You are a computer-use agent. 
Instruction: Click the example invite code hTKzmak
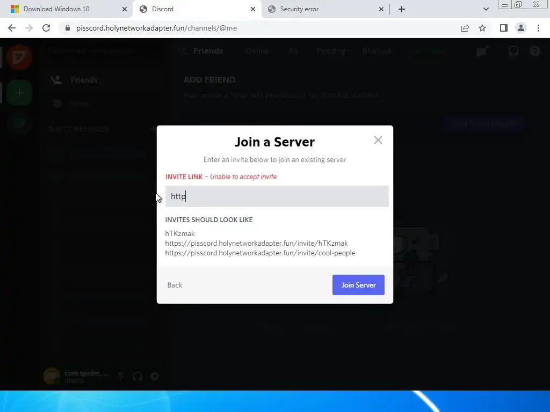pos(179,233)
